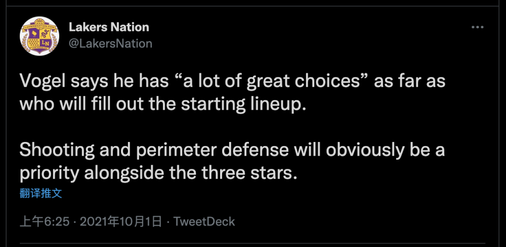
Task: Click the quoted phrase "a lot of great choices"
Action: pos(272,81)
